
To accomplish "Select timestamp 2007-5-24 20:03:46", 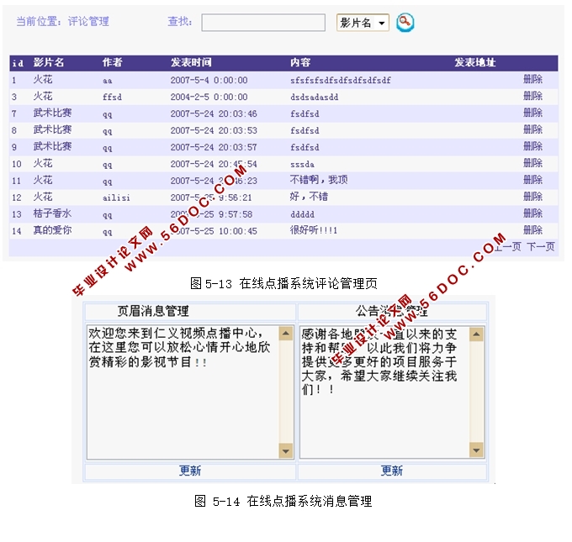I will 214,113.
